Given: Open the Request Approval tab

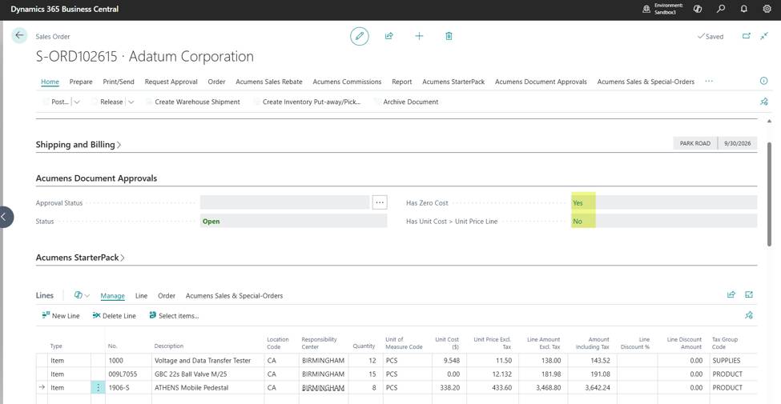Looking at the screenshot, I should [x=171, y=82].
